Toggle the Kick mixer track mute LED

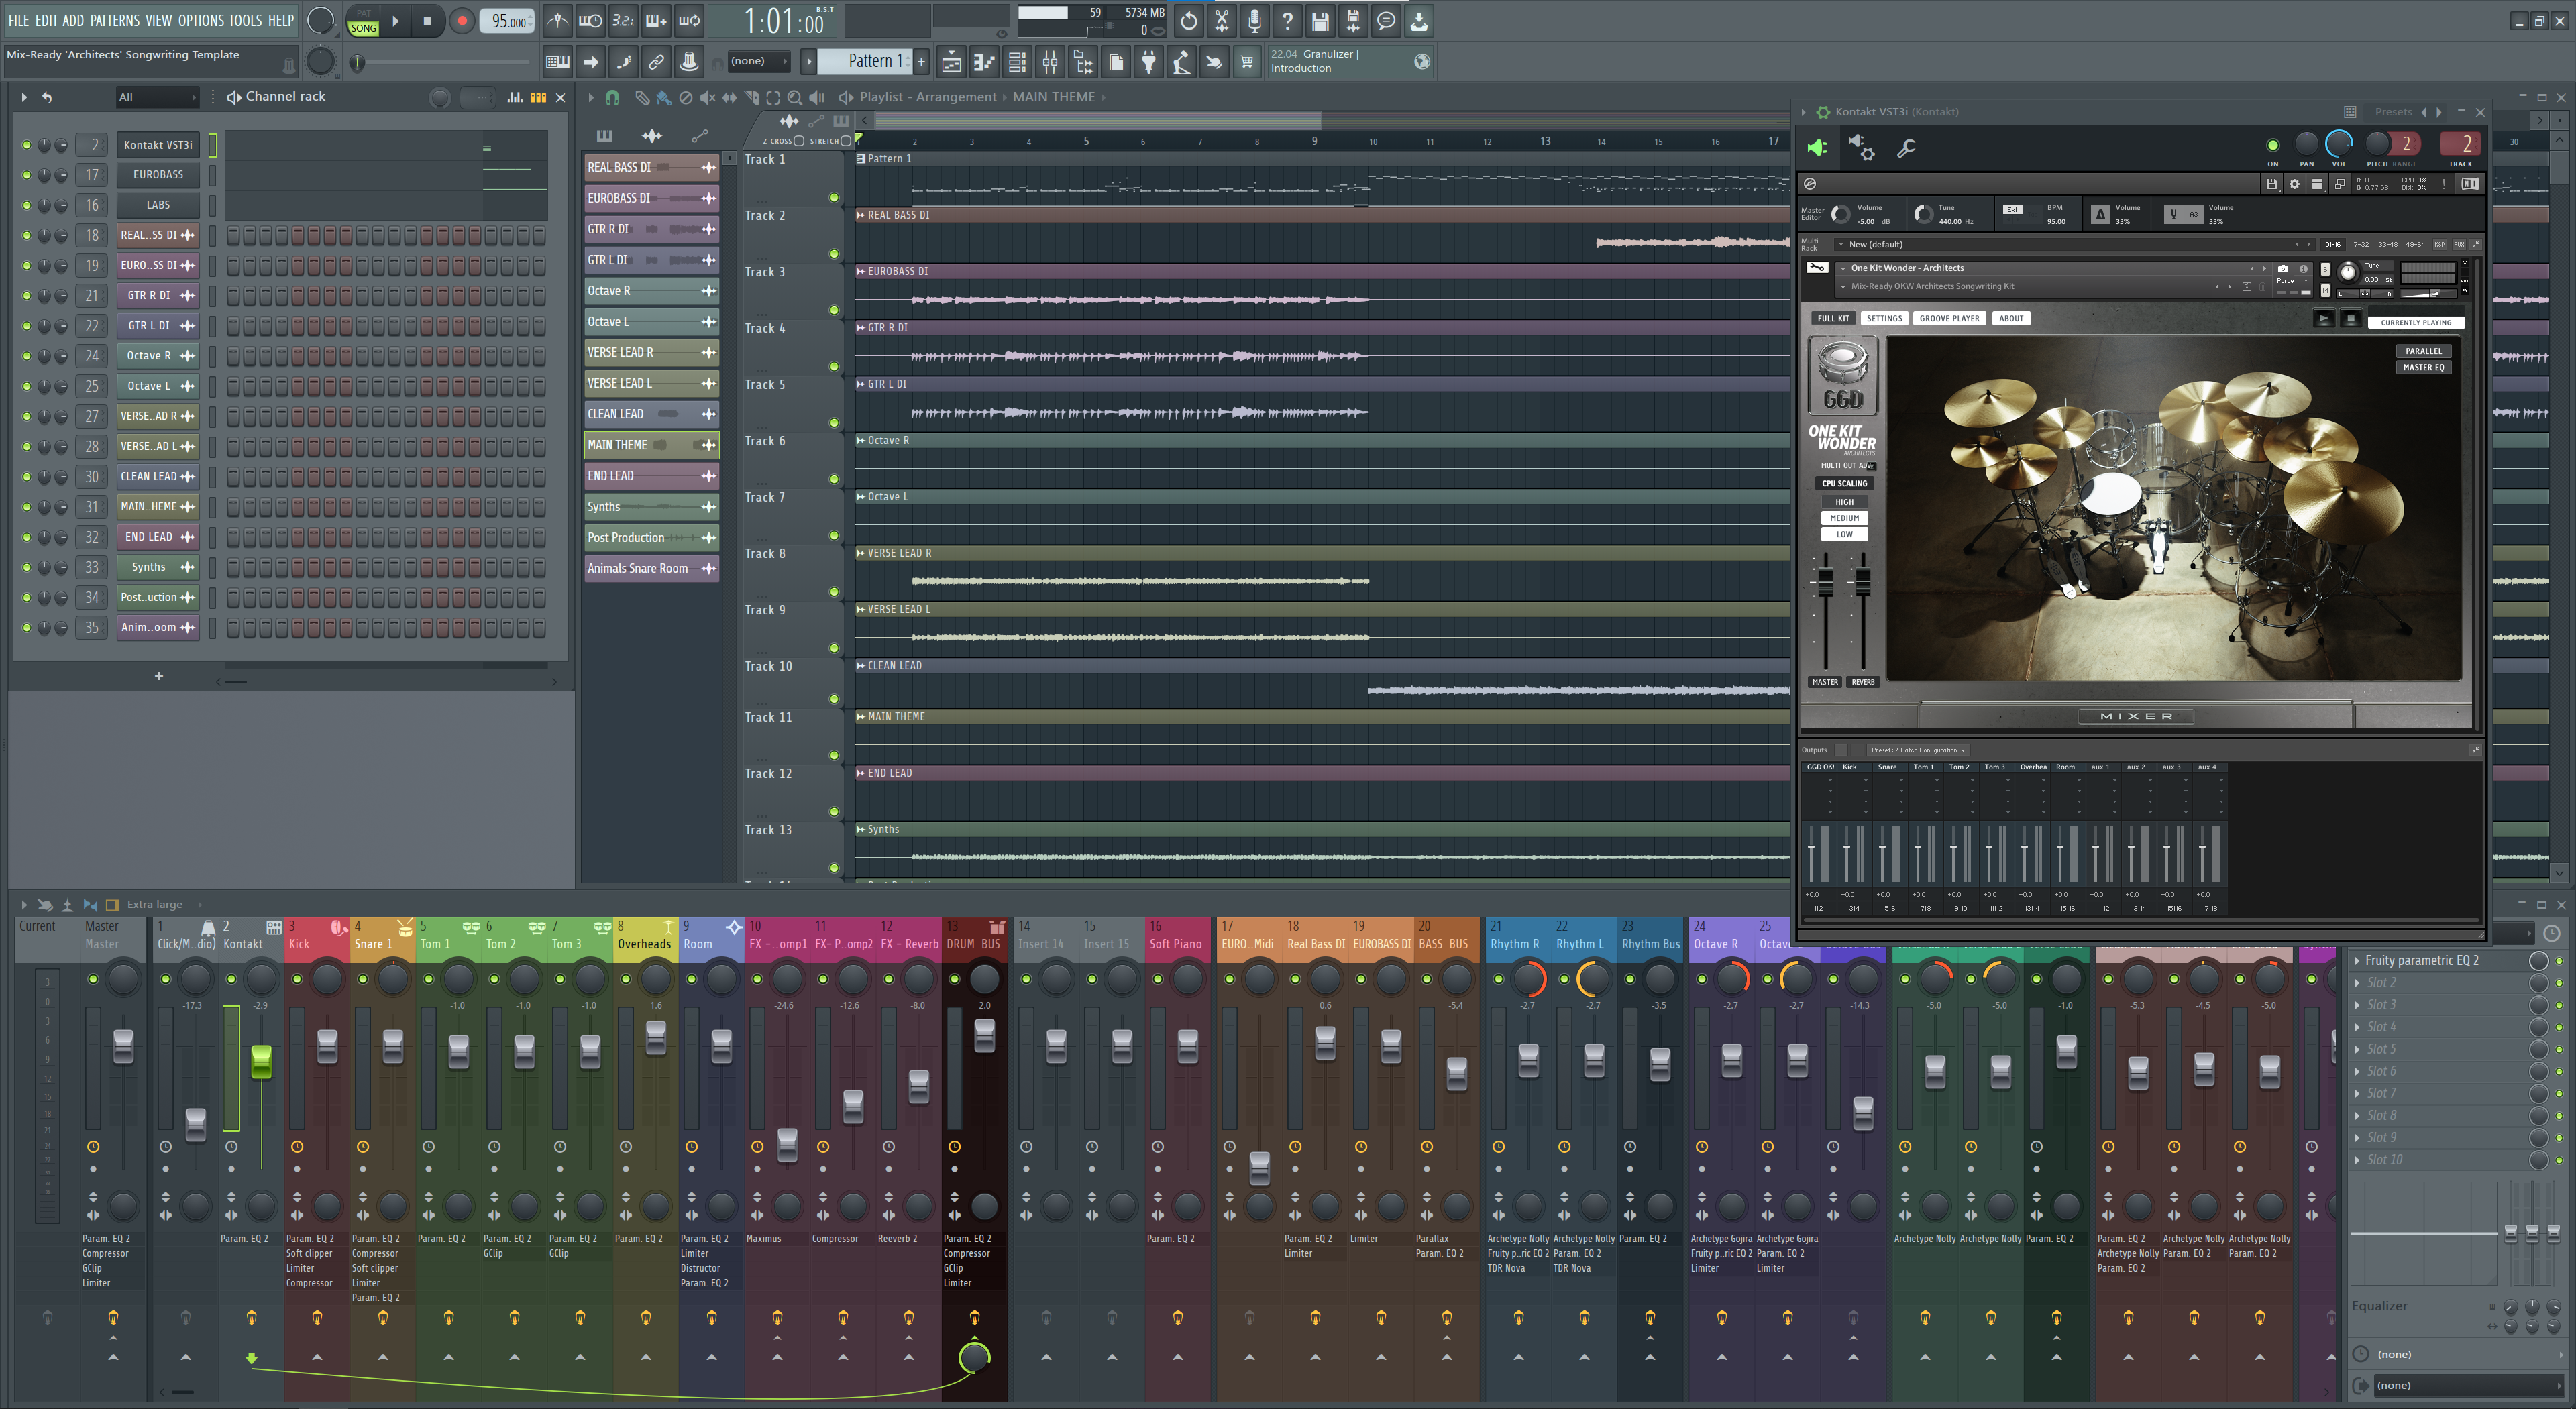[297, 979]
